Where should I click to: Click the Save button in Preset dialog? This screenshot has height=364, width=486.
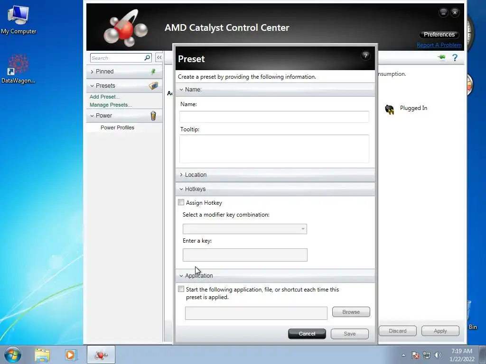click(350, 334)
